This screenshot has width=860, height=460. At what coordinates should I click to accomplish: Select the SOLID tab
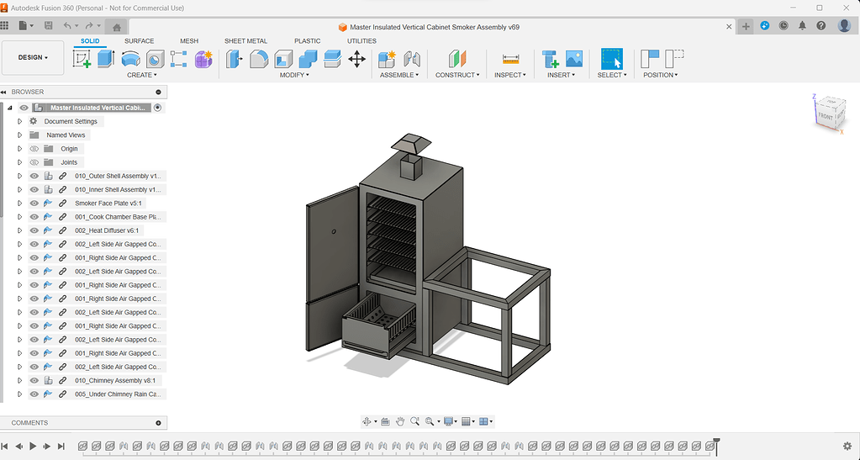[90, 41]
